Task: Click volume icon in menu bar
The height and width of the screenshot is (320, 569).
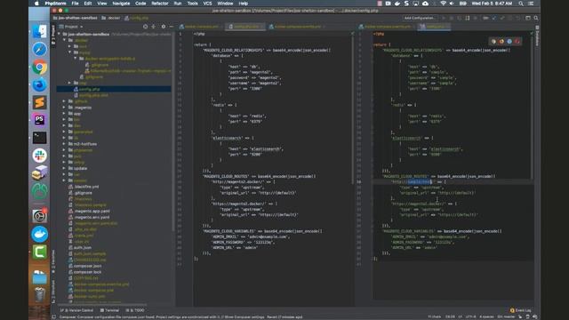Action: point(453,4)
